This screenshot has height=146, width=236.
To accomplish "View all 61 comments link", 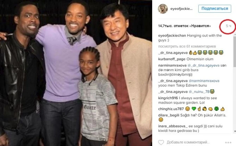I will [187, 46].
